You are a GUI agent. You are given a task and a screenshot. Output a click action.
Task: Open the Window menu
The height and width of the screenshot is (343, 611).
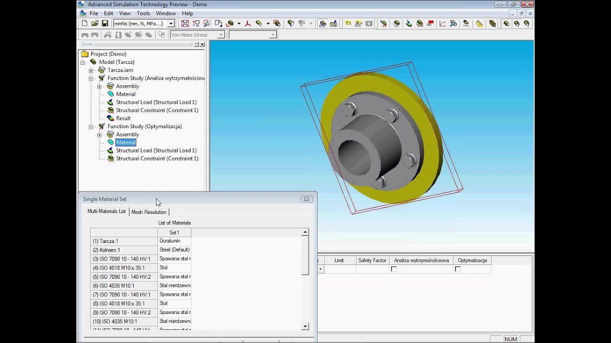[x=166, y=13]
